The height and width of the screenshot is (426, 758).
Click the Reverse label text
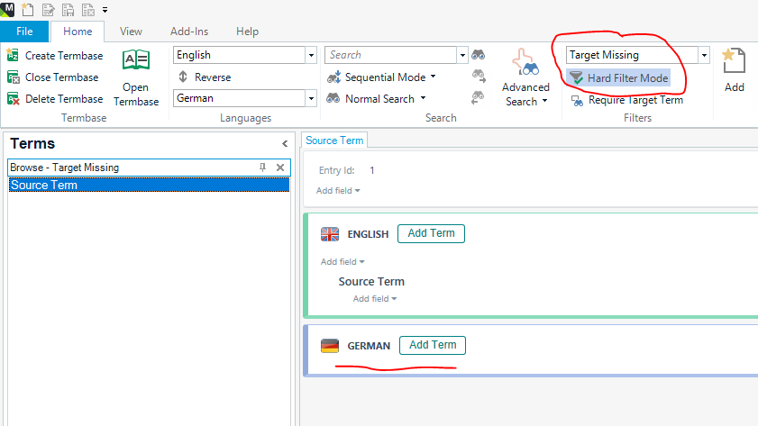(x=213, y=77)
